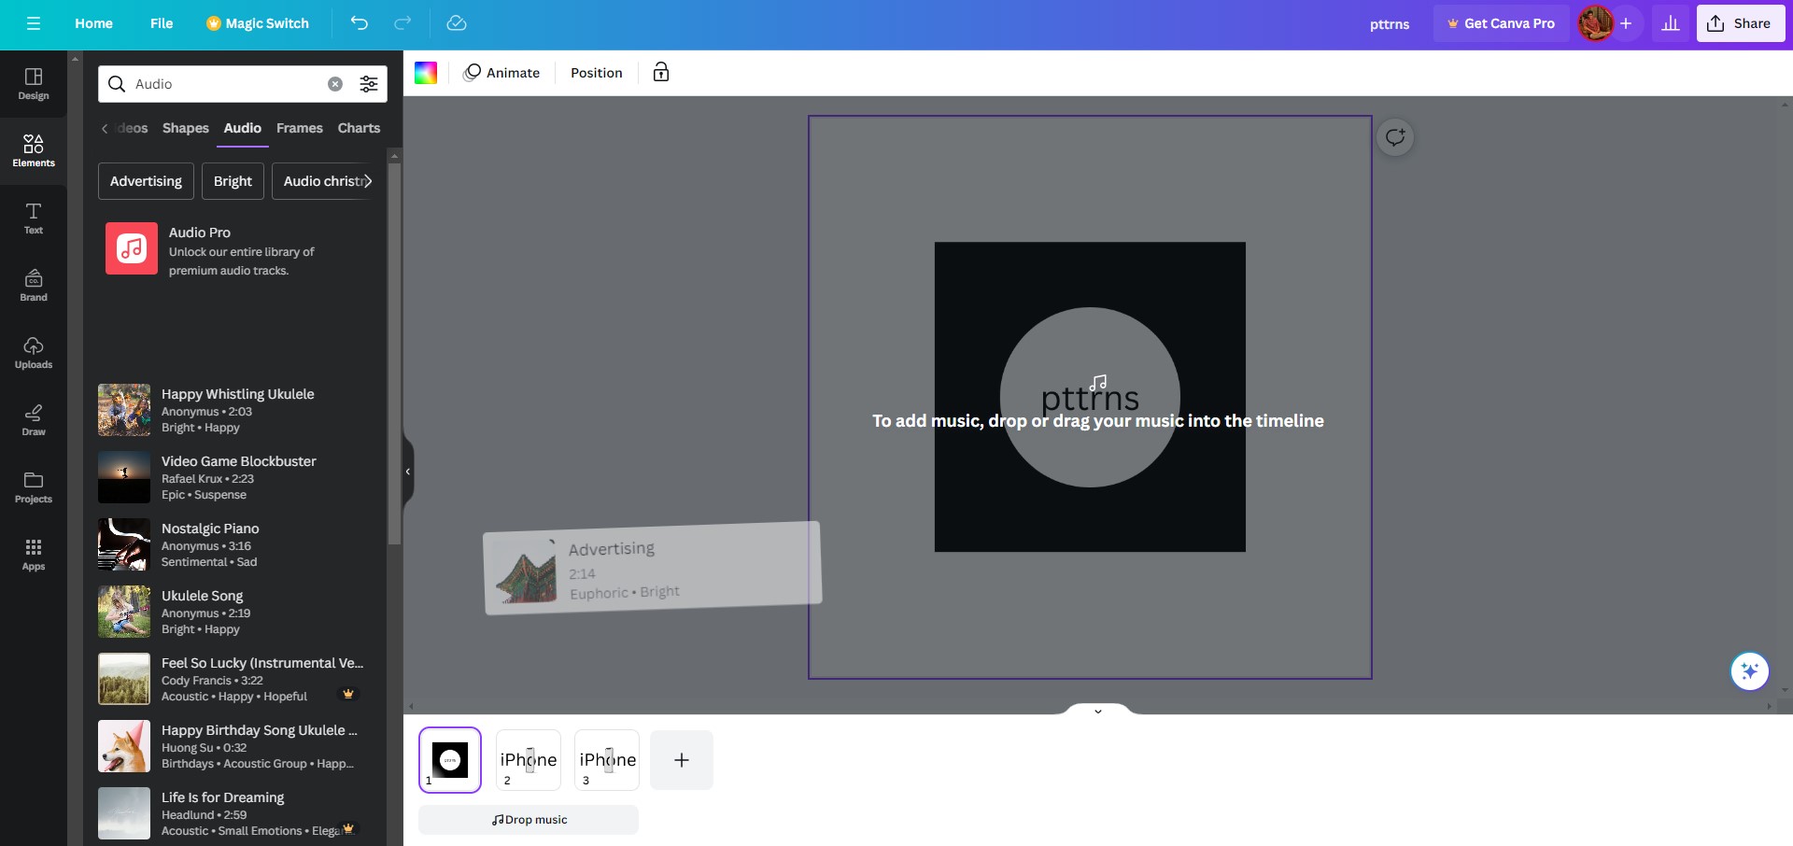Click the comment refresh icon beside canvas
Screen dimensions: 1793x846
[1395, 138]
